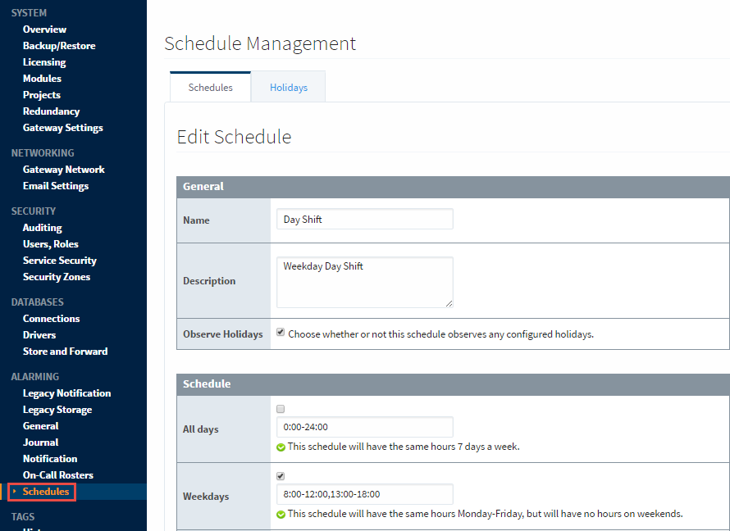The image size is (730, 531).
Task: Open Connections under Databases
Action: click(51, 318)
